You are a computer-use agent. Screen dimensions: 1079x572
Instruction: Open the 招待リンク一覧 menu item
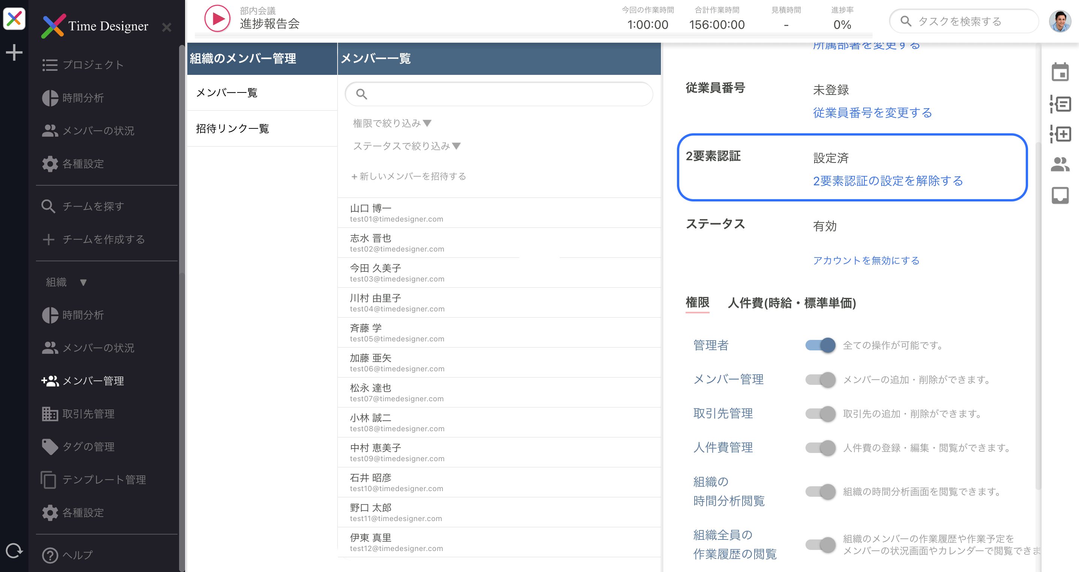[x=232, y=128]
